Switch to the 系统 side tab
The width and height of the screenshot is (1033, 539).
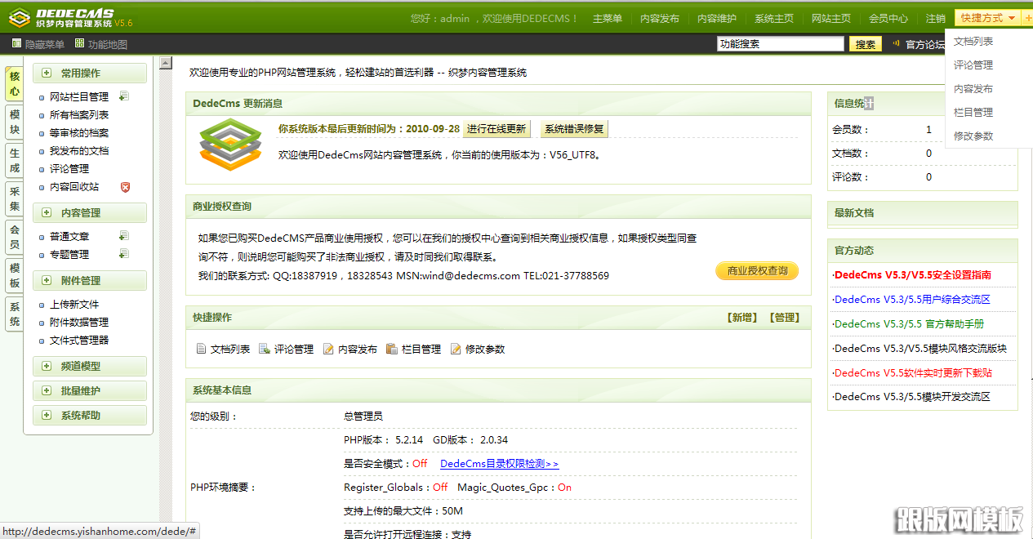click(x=15, y=314)
